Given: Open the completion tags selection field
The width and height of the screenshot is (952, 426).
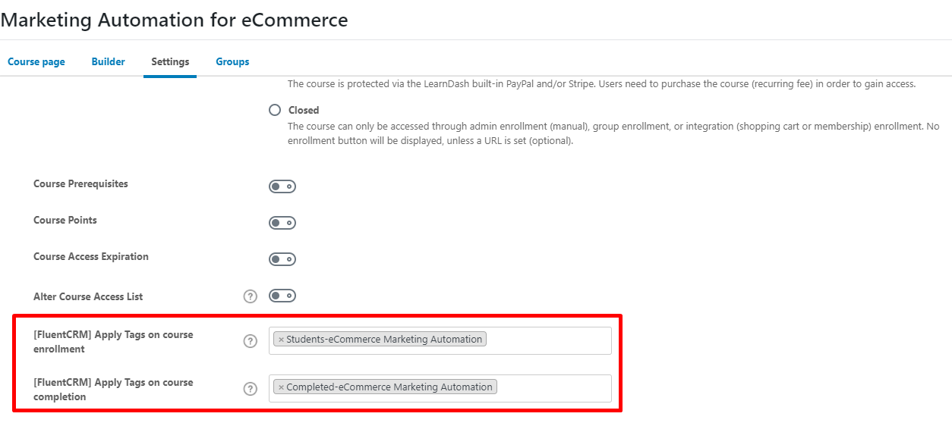Looking at the screenshot, I should (x=553, y=388).
